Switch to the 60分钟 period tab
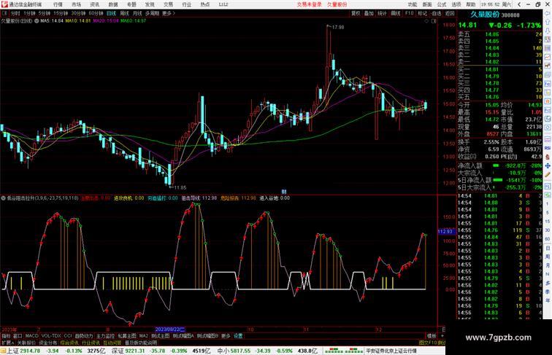The width and height of the screenshot is (552, 355). [96, 13]
